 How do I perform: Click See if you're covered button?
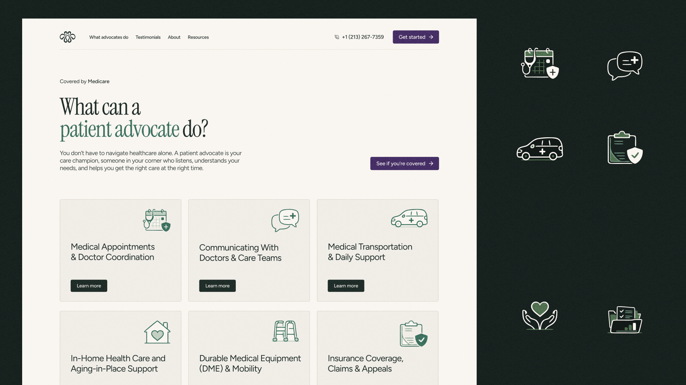(x=404, y=164)
